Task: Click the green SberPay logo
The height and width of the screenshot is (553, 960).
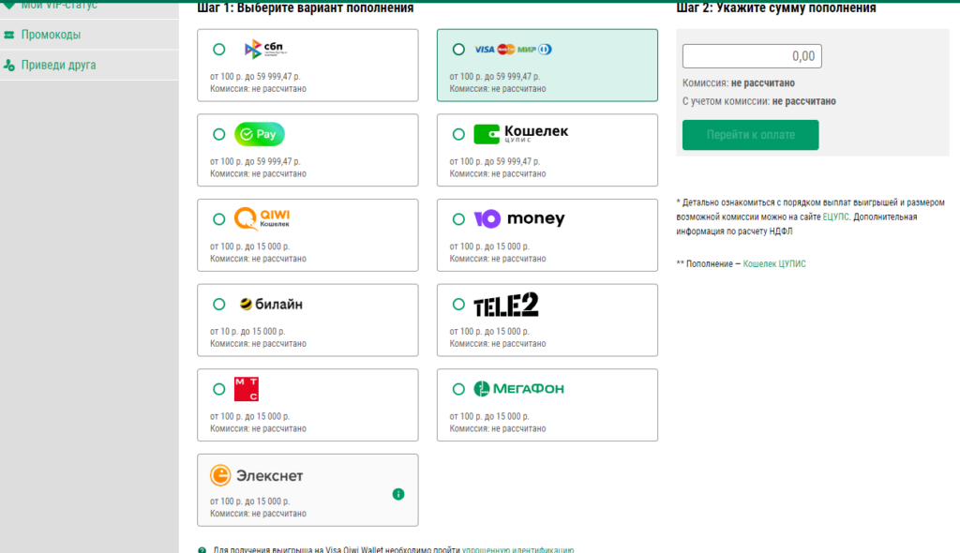Action: click(x=259, y=134)
